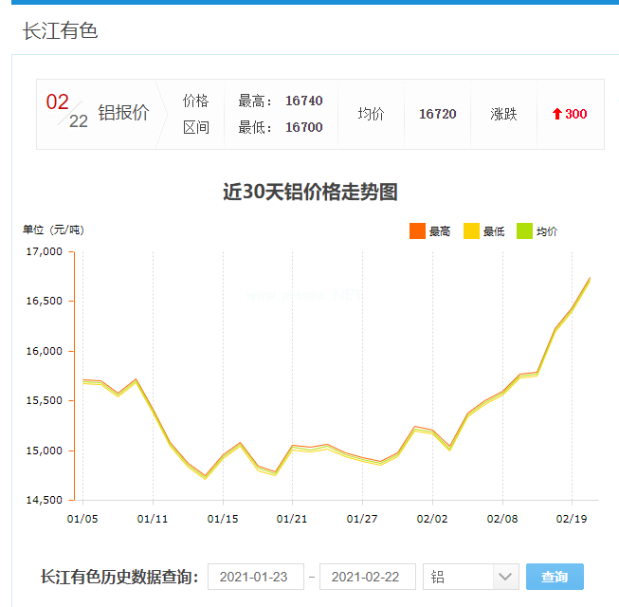
Task: Click the 16,500 y-axis label
Action: coord(45,301)
